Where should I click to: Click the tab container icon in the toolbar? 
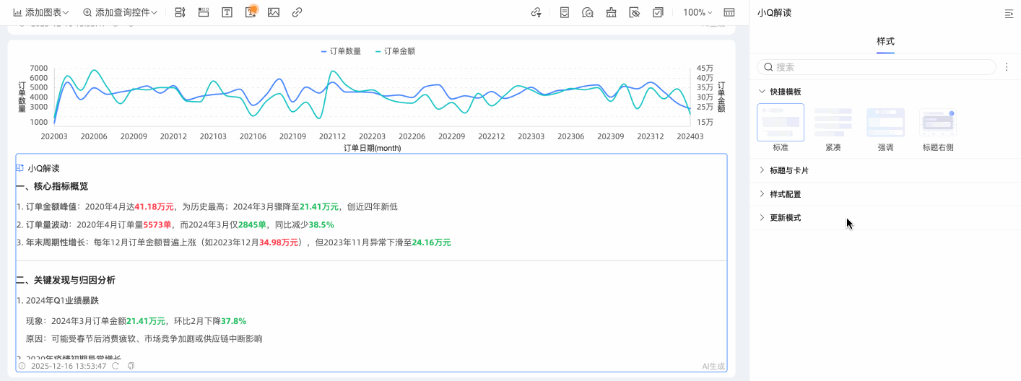(204, 12)
